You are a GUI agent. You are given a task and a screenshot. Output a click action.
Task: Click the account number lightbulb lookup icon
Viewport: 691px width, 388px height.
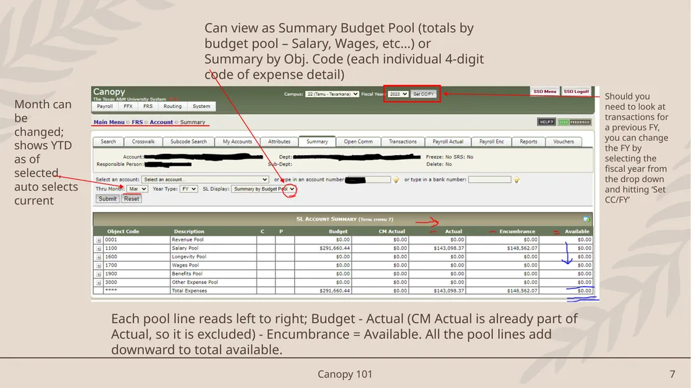click(x=396, y=180)
